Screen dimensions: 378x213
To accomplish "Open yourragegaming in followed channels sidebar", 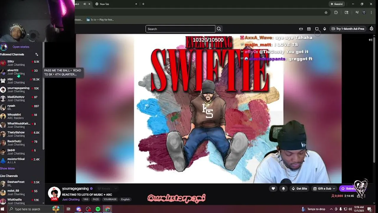I will pyautogui.click(x=22, y=90).
